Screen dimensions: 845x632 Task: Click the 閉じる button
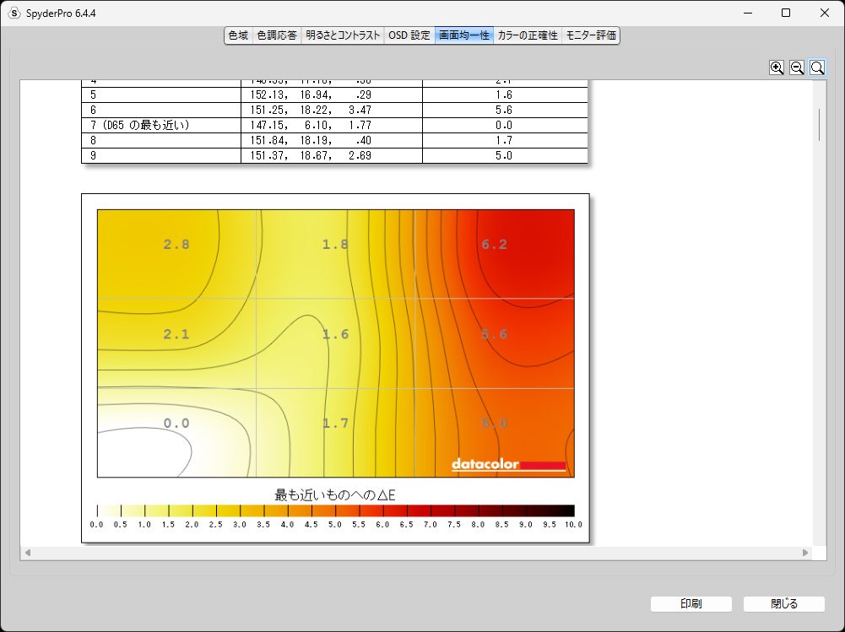pos(784,604)
